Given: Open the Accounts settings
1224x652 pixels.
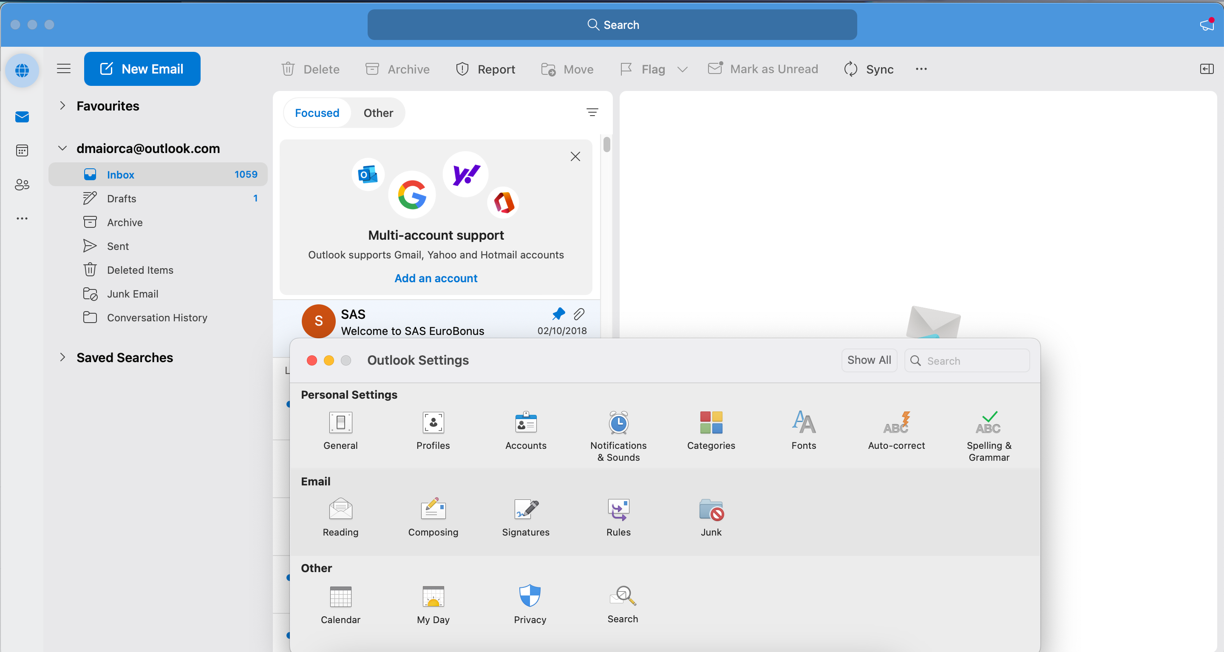Looking at the screenshot, I should tap(525, 430).
